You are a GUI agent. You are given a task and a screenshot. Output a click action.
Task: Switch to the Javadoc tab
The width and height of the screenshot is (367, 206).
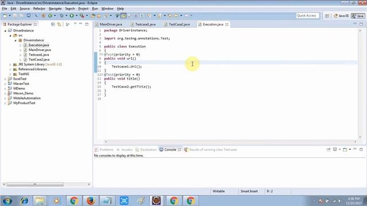pyautogui.click(x=124, y=150)
